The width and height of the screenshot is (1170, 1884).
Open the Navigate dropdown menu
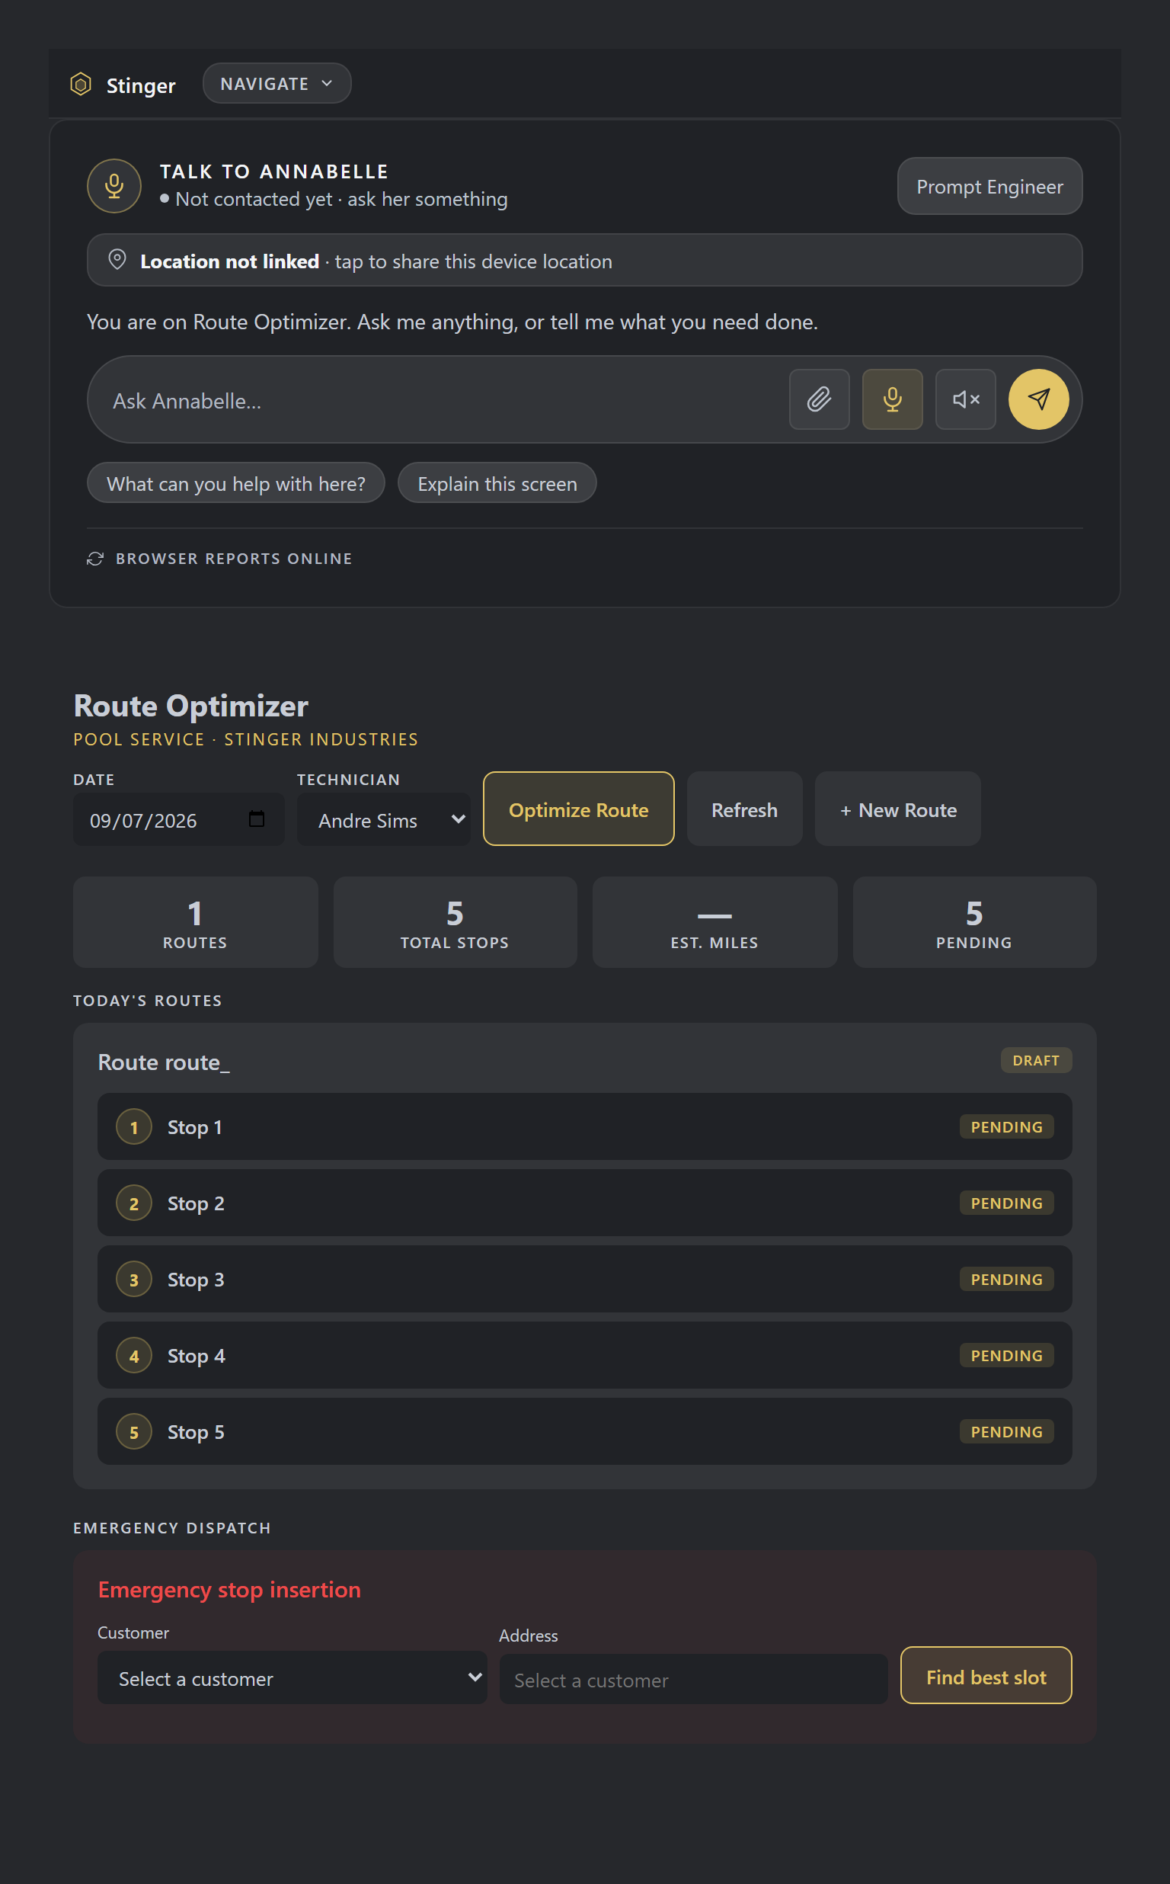coord(277,84)
